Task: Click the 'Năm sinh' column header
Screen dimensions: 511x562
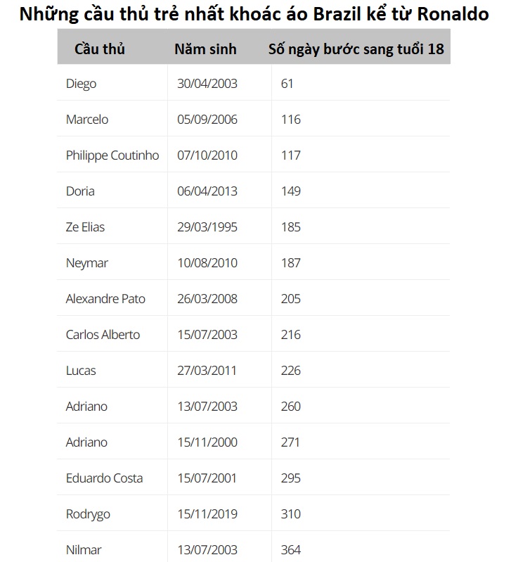Action: (x=205, y=49)
